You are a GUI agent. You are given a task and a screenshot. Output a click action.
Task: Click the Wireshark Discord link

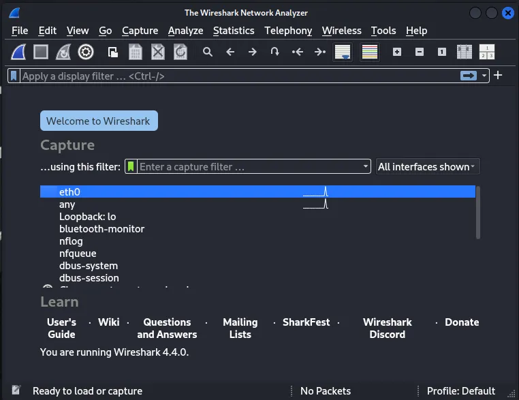[x=387, y=328]
